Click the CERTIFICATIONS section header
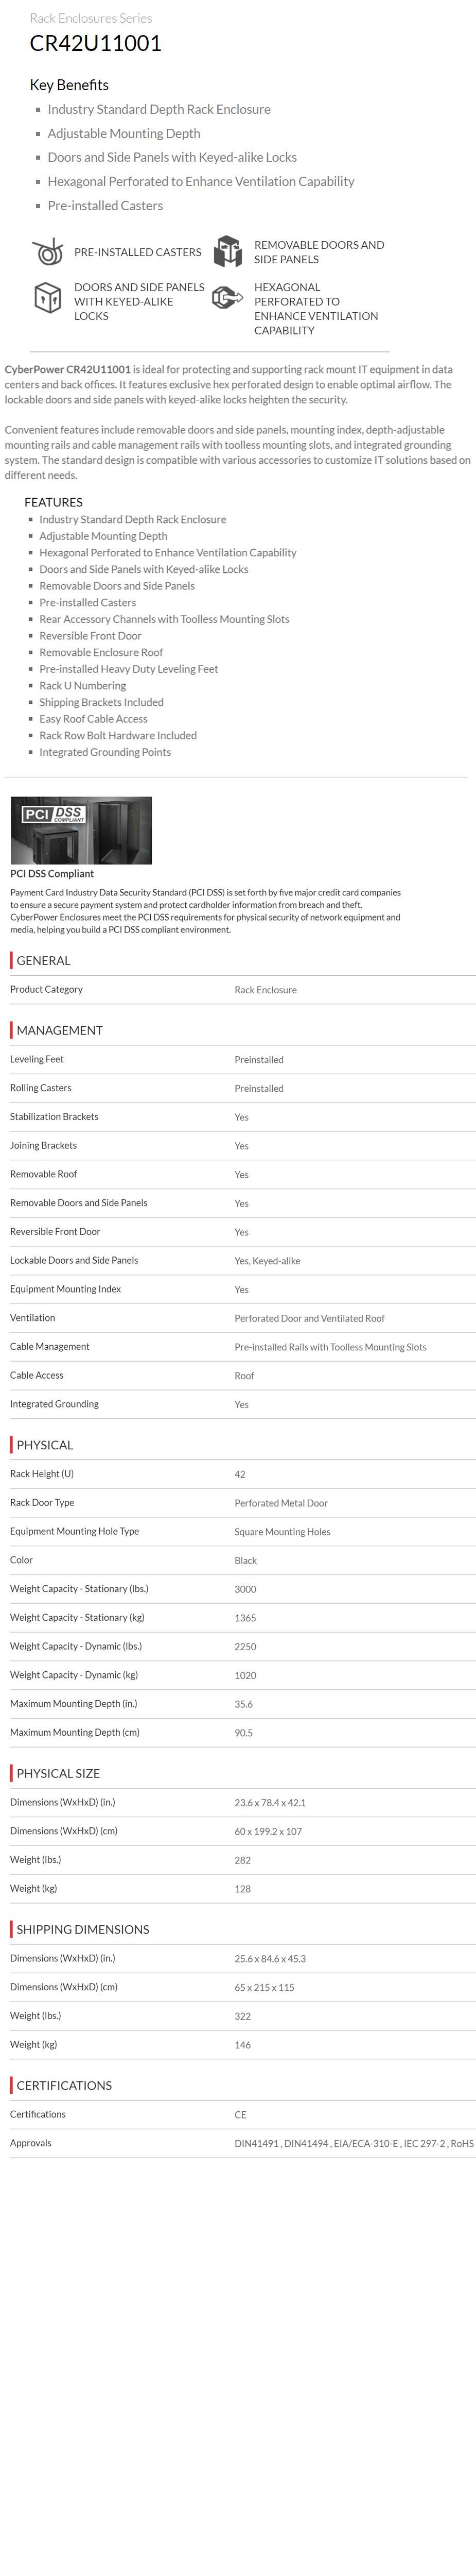Viewport: 476px width, 2576px height. coord(64,2085)
